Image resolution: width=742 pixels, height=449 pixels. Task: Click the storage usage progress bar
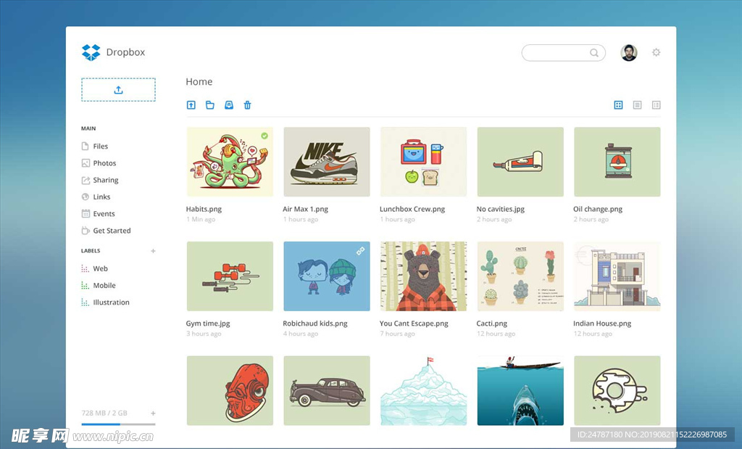[118, 424]
